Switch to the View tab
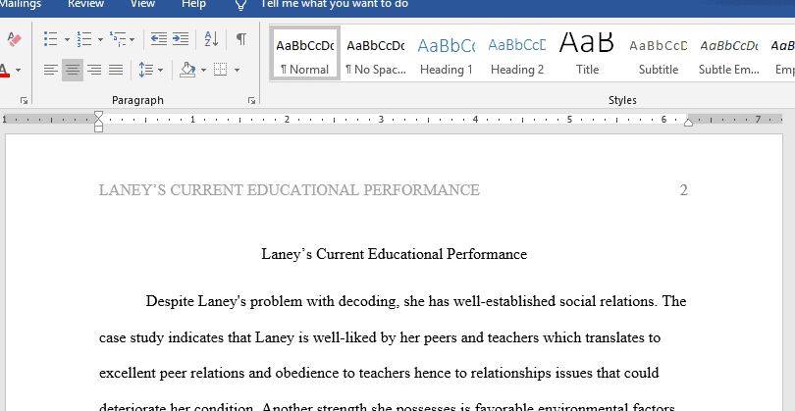The width and height of the screenshot is (795, 411). pos(142,4)
